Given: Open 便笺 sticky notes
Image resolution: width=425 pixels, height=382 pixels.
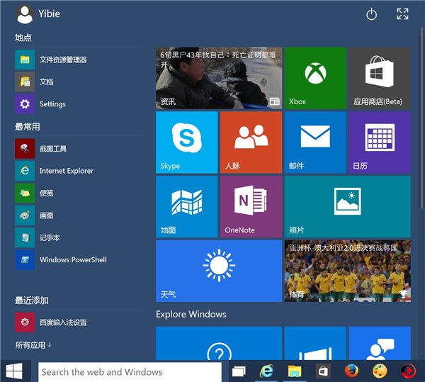Looking at the screenshot, I should click(78, 193).
